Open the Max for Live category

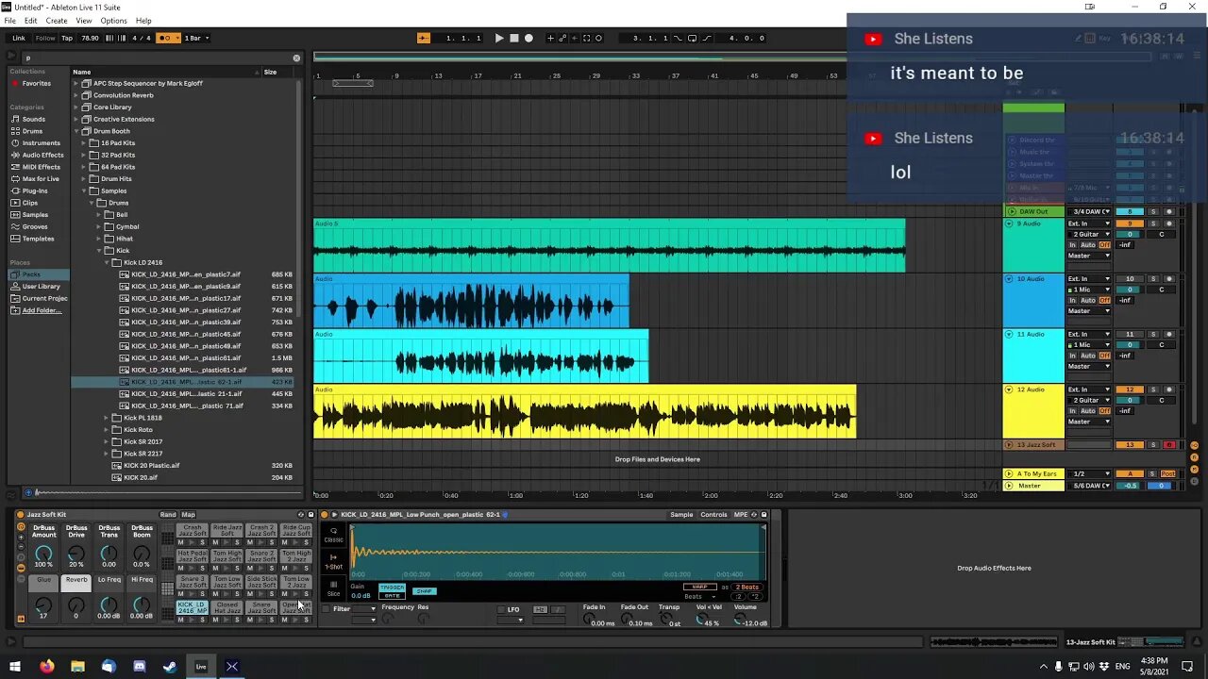pos(40,179)
